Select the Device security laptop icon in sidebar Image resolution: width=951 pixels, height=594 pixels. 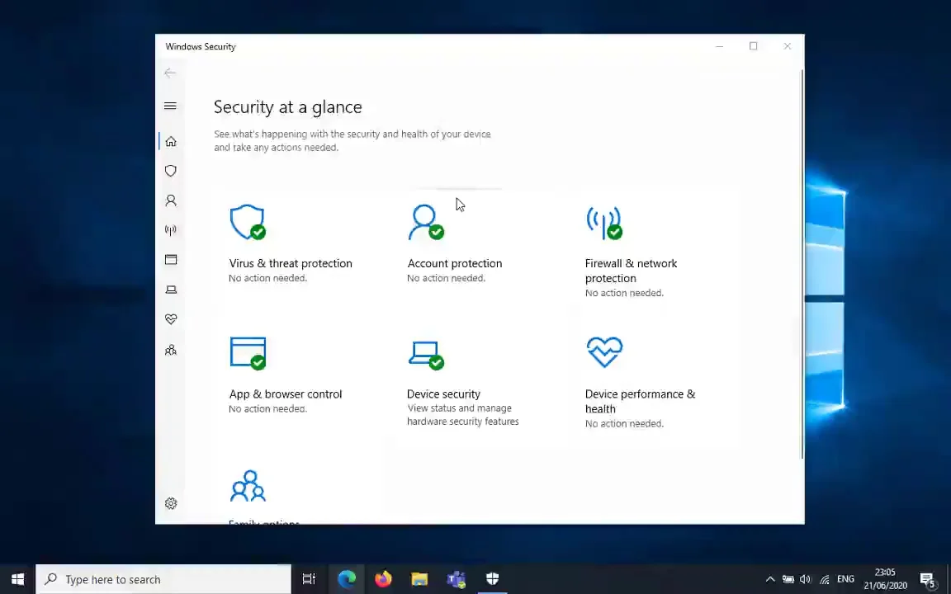point(170,290)
